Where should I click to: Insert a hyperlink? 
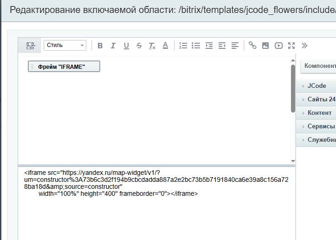tap(252, 46)
